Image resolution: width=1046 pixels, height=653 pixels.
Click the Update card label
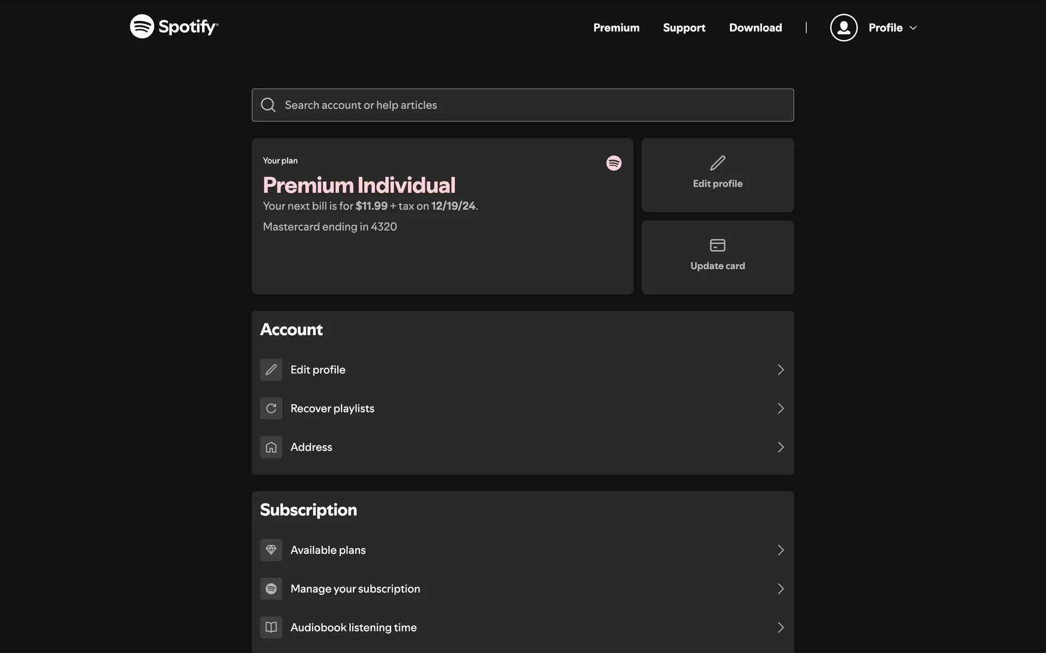click(717, 266)
